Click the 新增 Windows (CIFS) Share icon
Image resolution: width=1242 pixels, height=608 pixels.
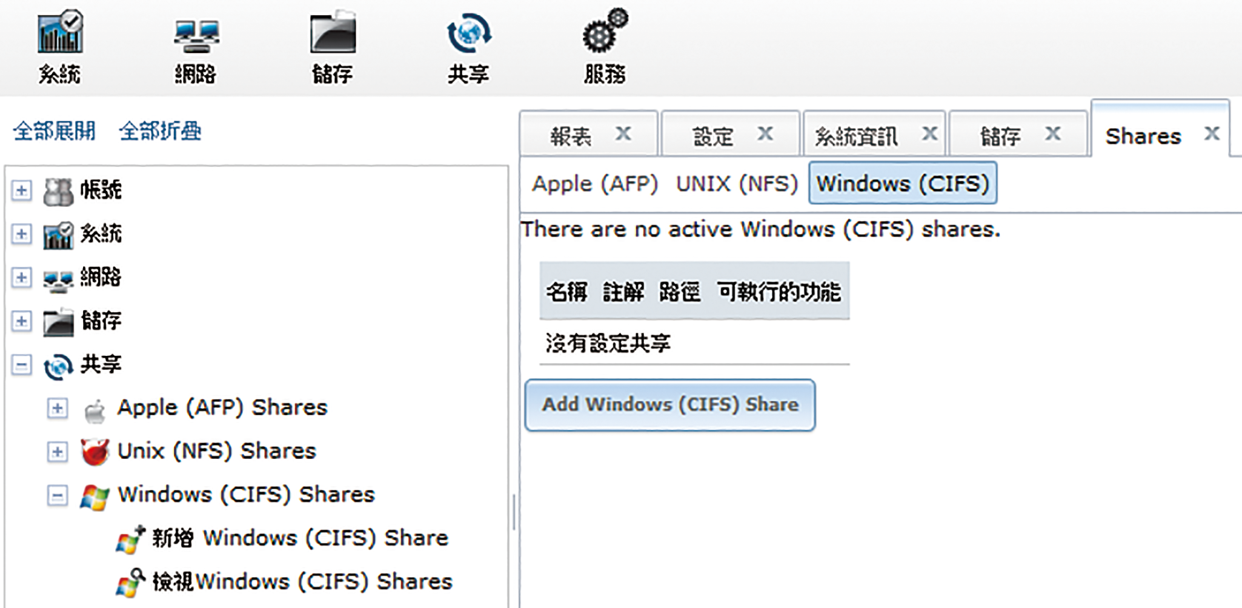coord(130,540)
